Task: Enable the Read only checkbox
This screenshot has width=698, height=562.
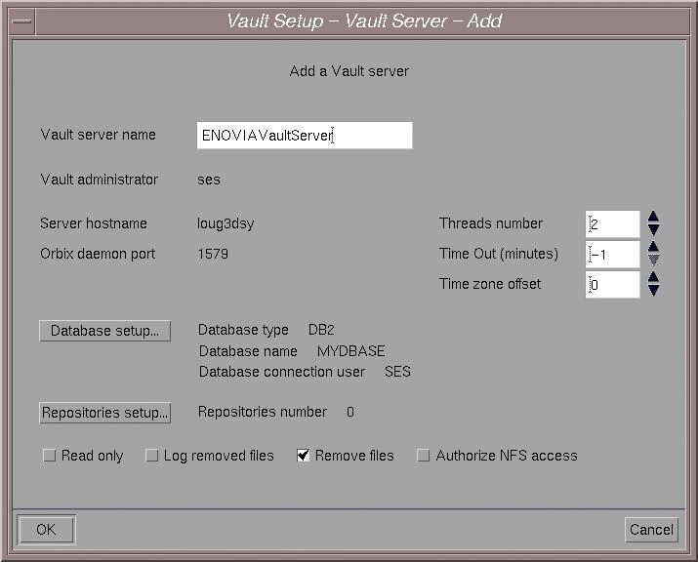Action: (x=50, y=456)
